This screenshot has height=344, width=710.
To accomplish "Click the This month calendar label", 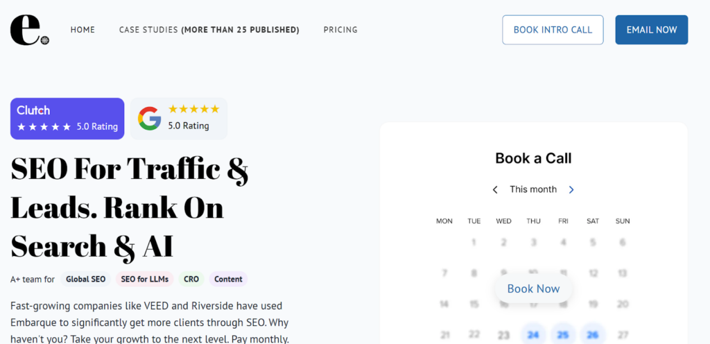I will (533, 189).
